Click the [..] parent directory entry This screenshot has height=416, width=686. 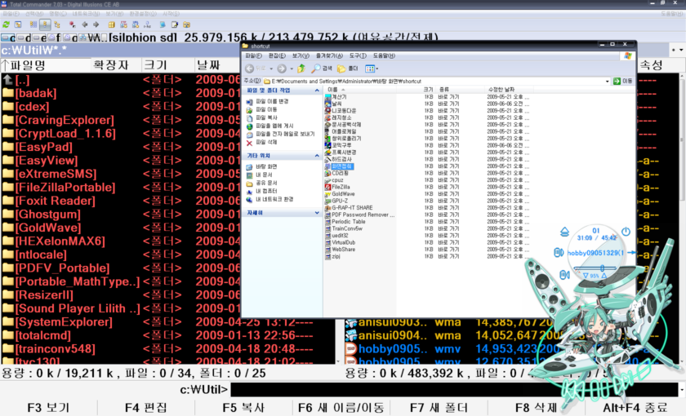[22, 80]
